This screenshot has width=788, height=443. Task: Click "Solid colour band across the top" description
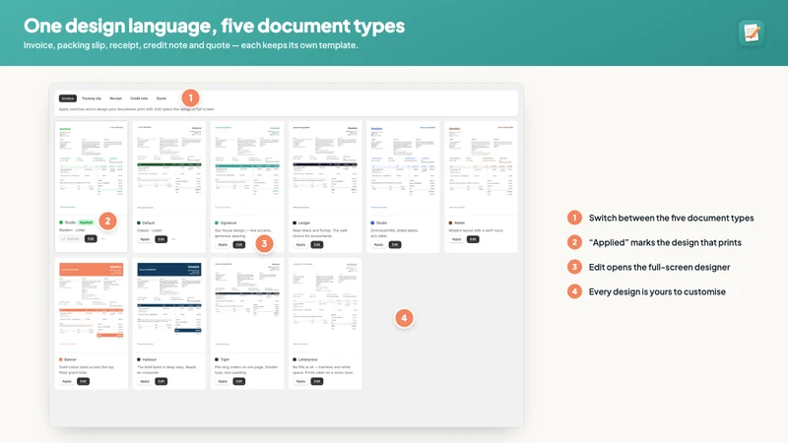[x=87, y=370]
